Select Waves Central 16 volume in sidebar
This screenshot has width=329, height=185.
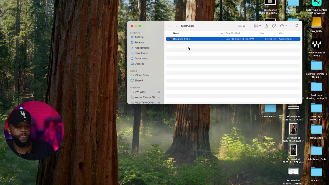[145, 97]
